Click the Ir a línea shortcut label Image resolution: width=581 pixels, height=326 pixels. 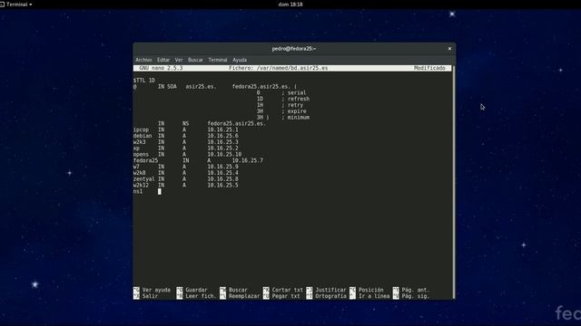(374, 296)
